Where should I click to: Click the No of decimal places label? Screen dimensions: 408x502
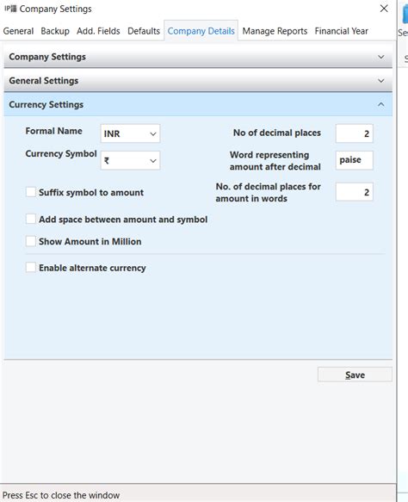coord(277,133)
